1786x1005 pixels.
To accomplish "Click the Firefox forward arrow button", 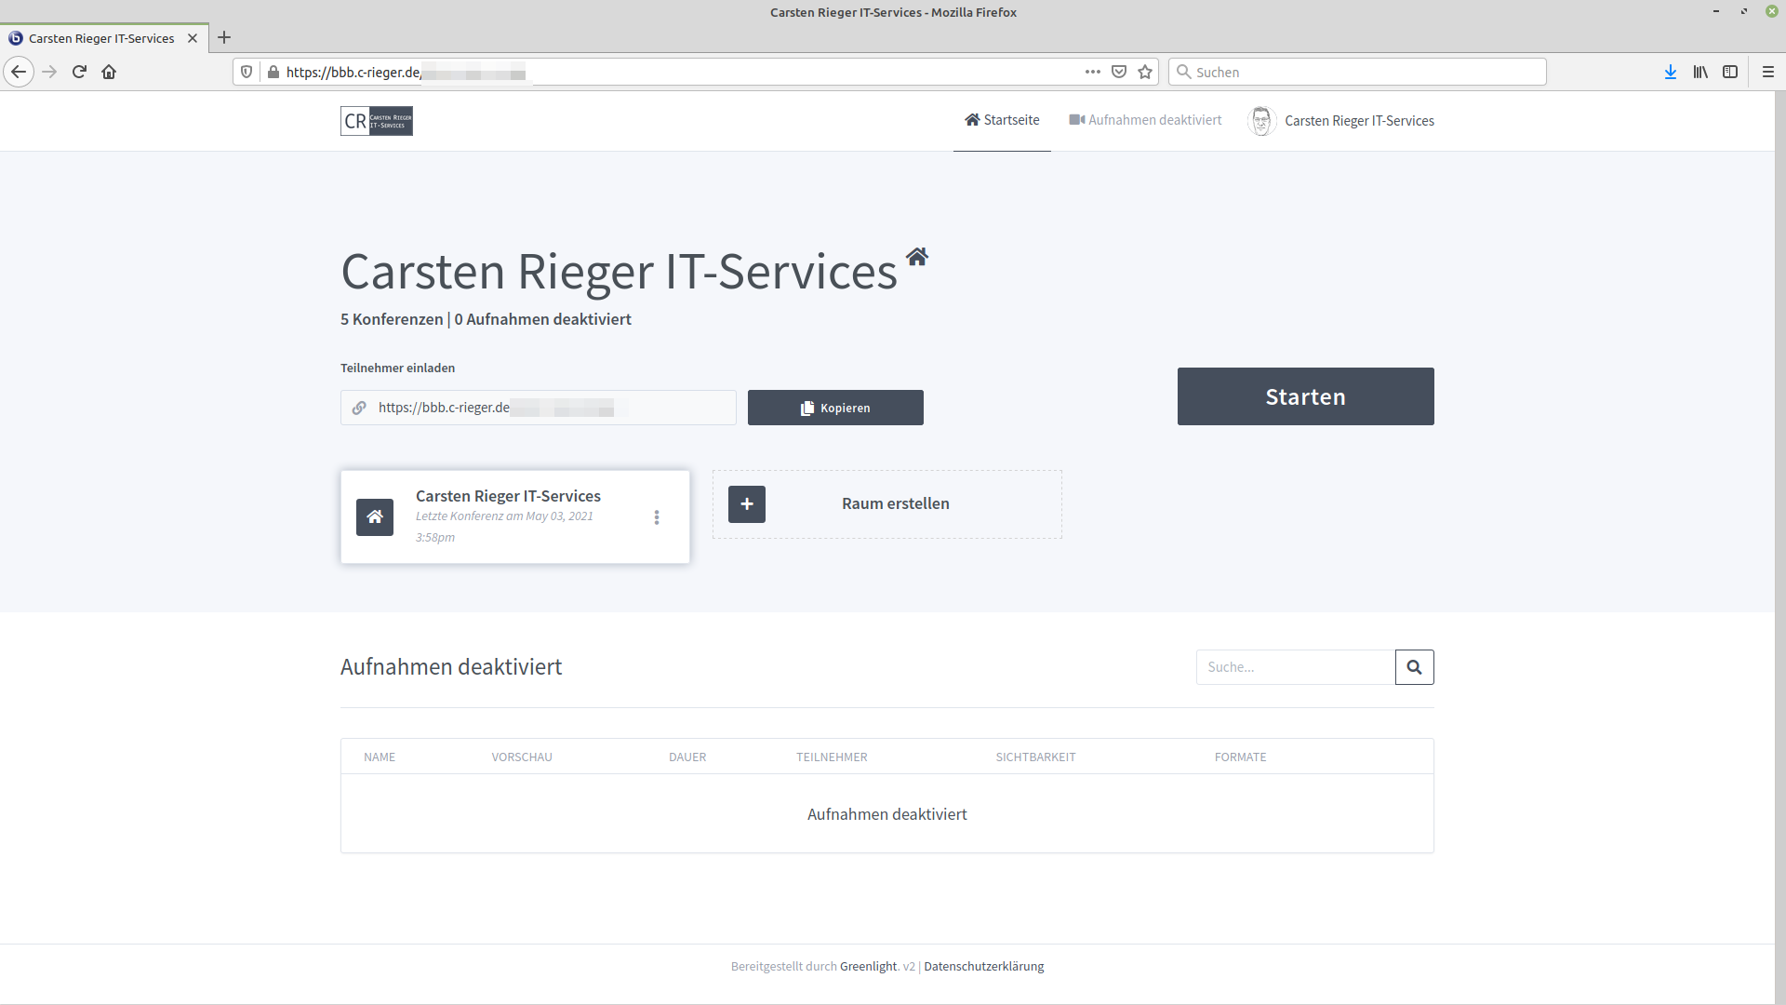I will pyautogui.click(x=49, y=72).
